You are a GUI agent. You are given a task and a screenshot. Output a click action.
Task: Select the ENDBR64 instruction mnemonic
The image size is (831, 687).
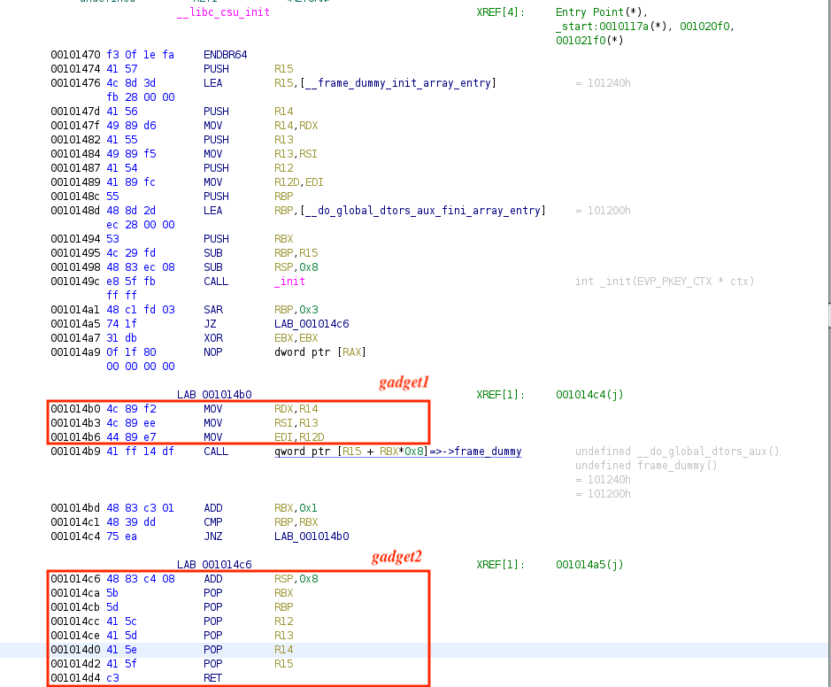click(225, 55)
